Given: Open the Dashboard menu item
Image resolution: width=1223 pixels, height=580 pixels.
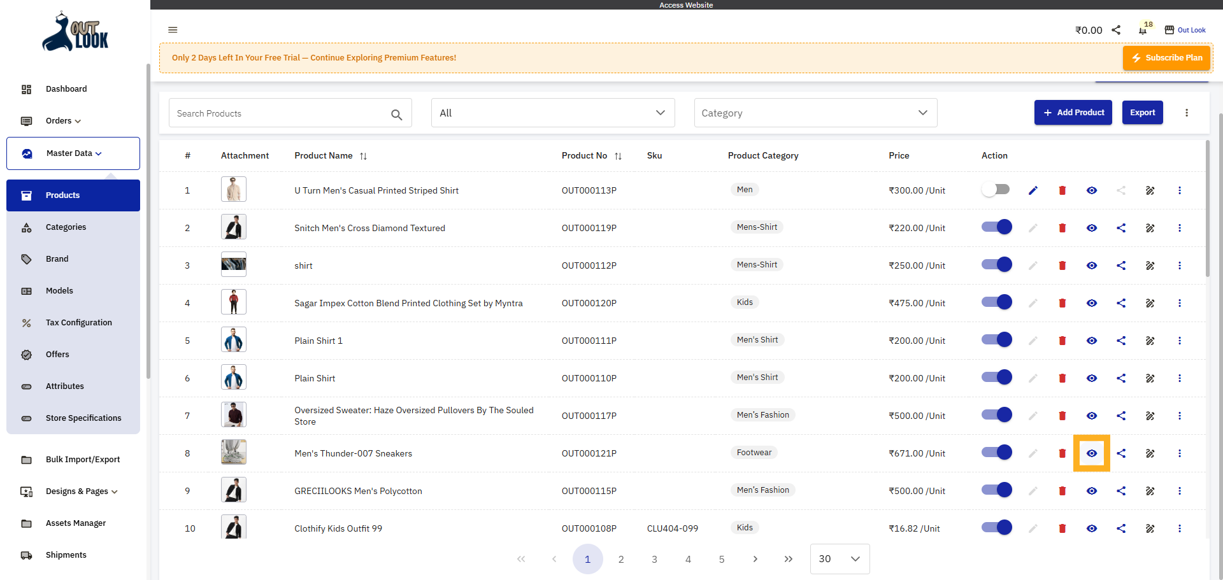Looking at the screenshot, I should pos(66,89).
